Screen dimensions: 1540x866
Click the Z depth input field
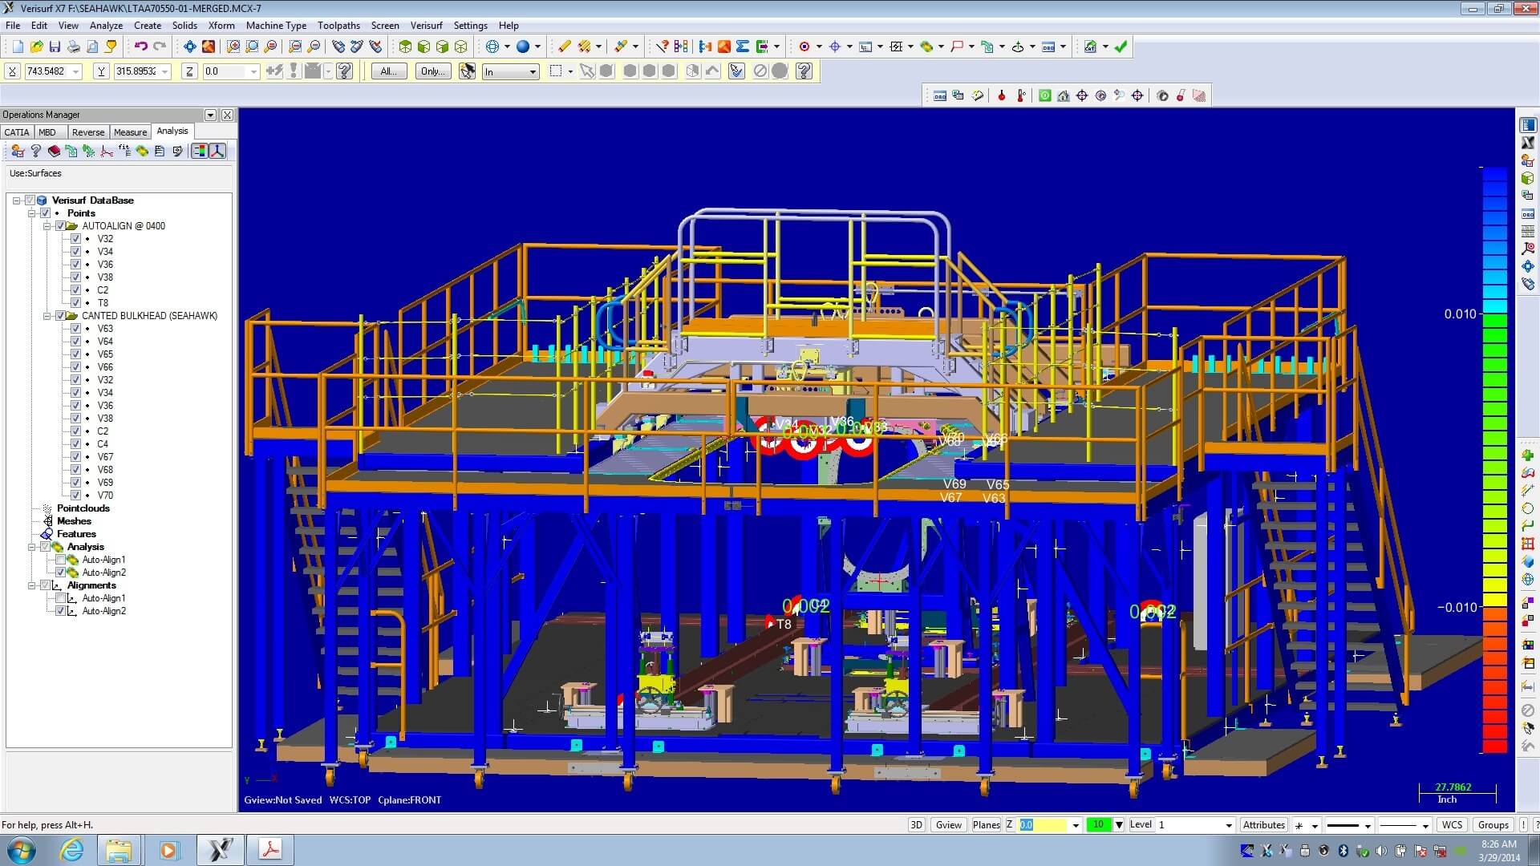[x=1043, y=824]
